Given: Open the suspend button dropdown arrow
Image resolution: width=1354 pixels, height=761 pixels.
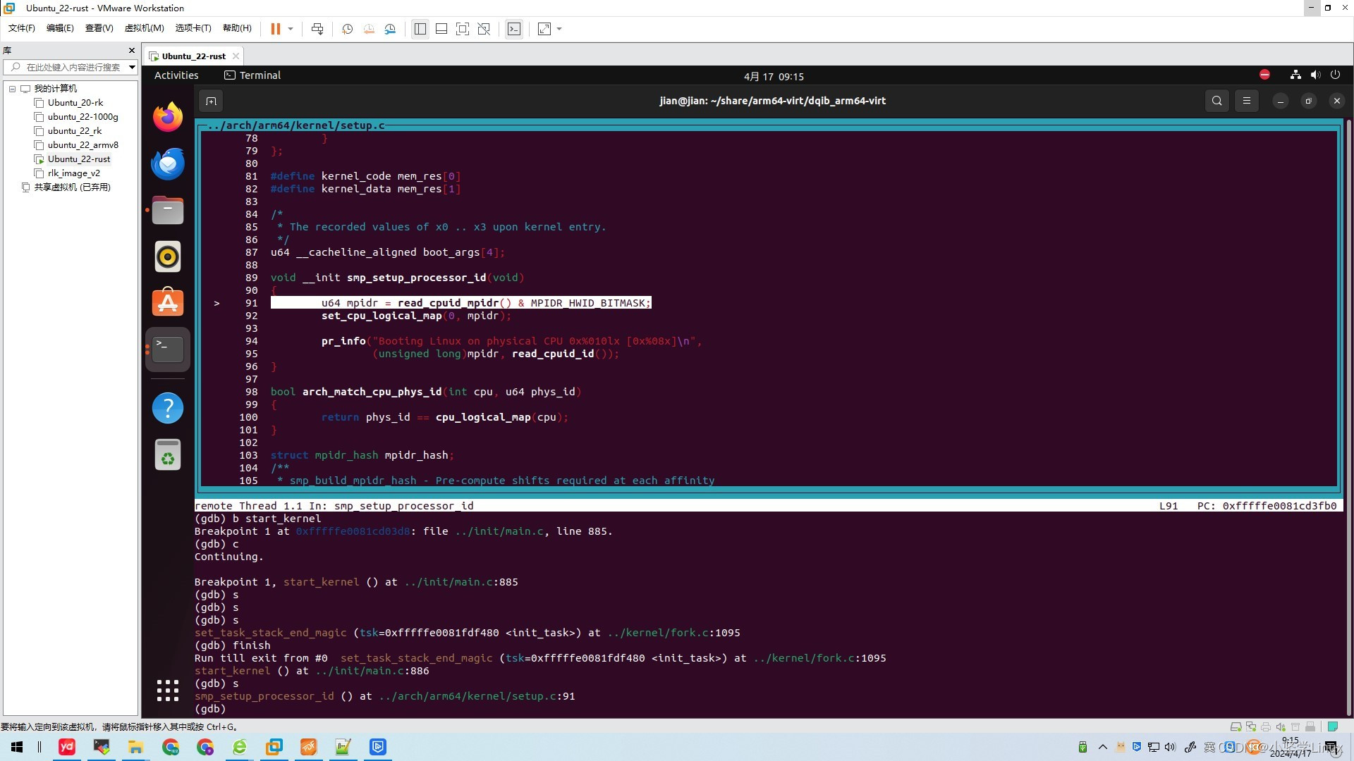Looking at the screenshot, I should 289,29.
